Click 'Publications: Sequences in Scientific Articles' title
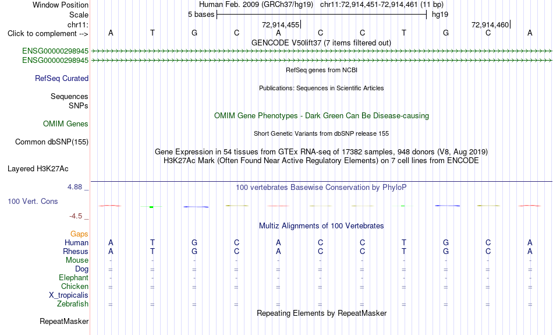 point(321,88)
